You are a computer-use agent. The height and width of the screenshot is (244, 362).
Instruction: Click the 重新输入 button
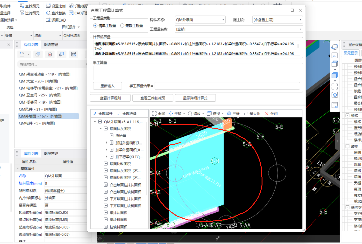tap(107, 86)
